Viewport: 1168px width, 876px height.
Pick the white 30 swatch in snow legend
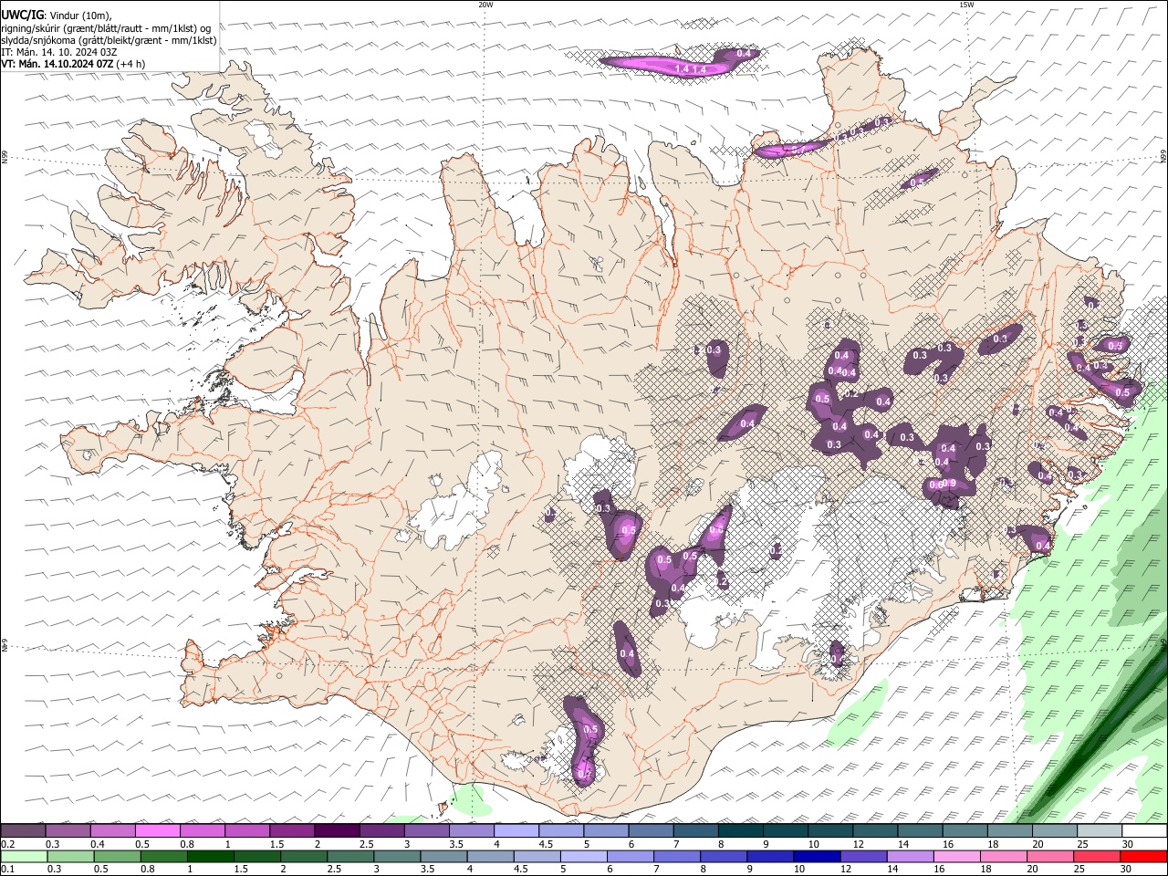1143,830
